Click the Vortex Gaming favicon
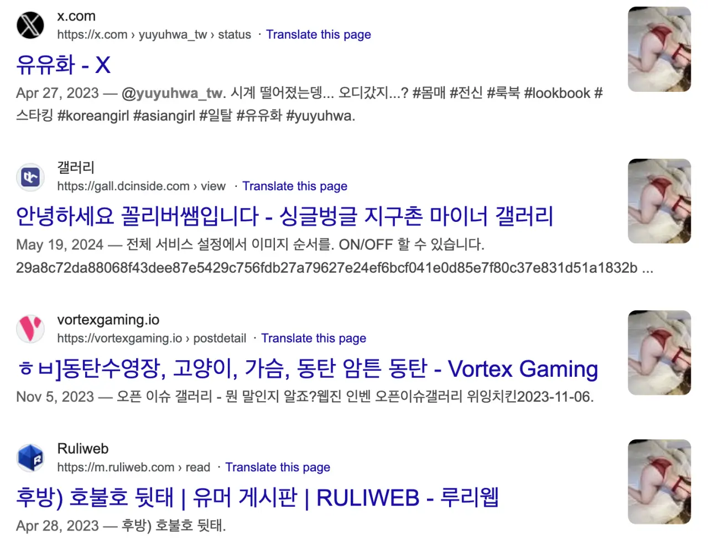Image resolution: width=708 pixels, height=551 pixels. coord(30,329)
